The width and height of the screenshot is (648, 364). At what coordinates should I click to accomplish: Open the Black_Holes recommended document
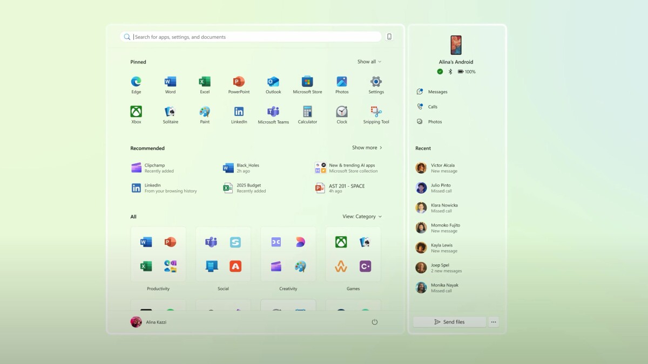247,168
